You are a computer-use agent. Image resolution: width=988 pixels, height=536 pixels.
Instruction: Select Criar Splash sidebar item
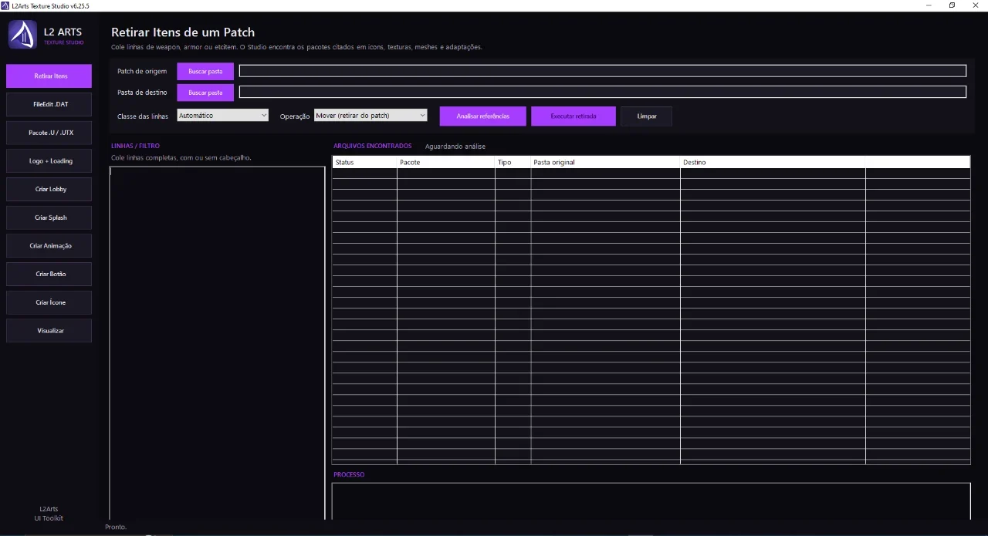(x=49, y=217)
